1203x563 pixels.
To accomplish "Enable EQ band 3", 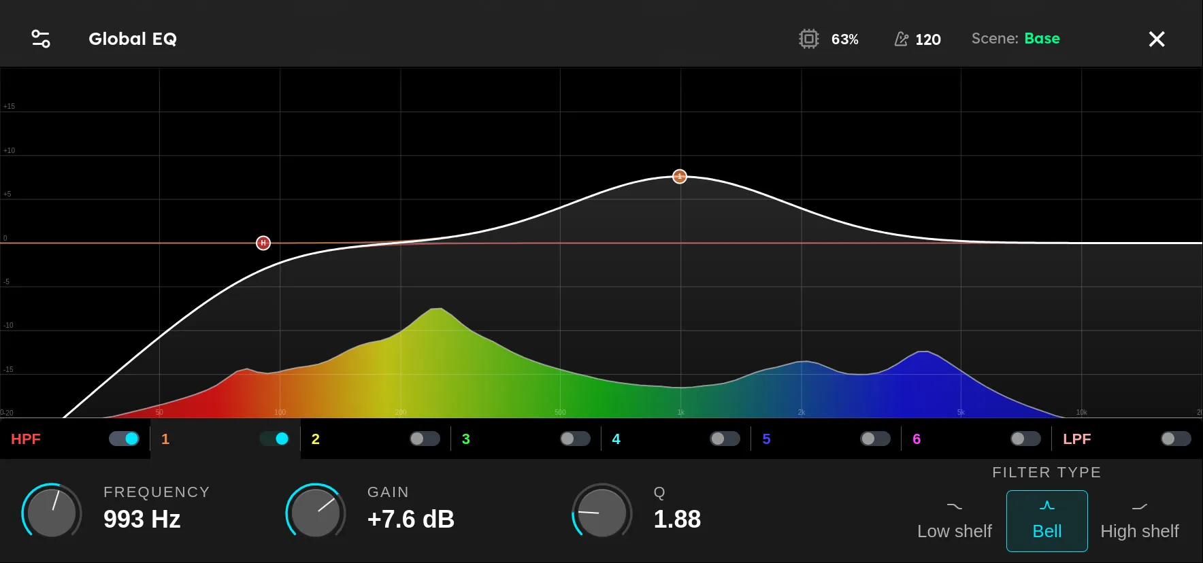I will tap(576, 439).
